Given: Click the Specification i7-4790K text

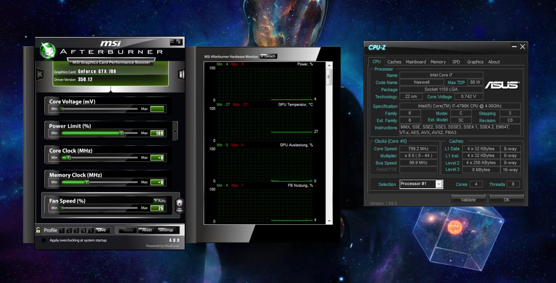Looking at the screenshot, I should pyautogui.click(x=460, y=106).
